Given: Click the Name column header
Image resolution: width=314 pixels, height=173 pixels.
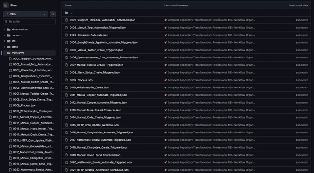Looking at the screenshot, I should pyautogui.click(x=68, y=5).
